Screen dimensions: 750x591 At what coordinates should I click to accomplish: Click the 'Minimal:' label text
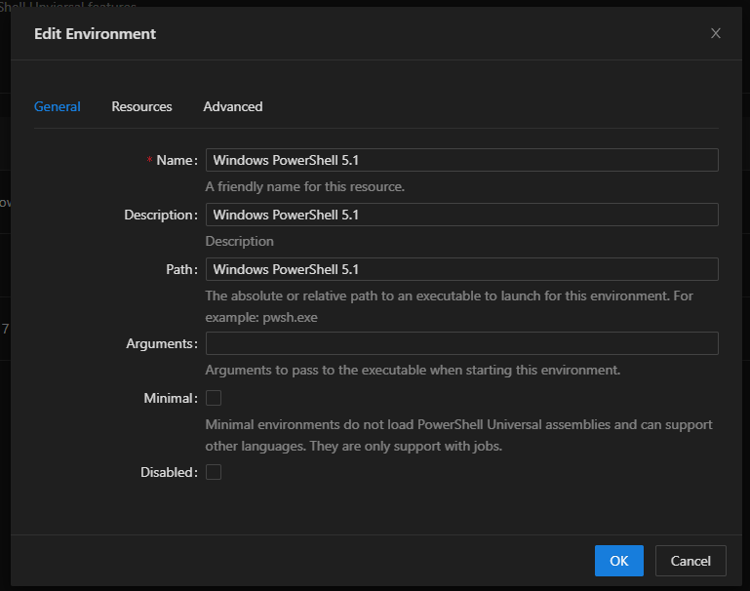(171, 398)
